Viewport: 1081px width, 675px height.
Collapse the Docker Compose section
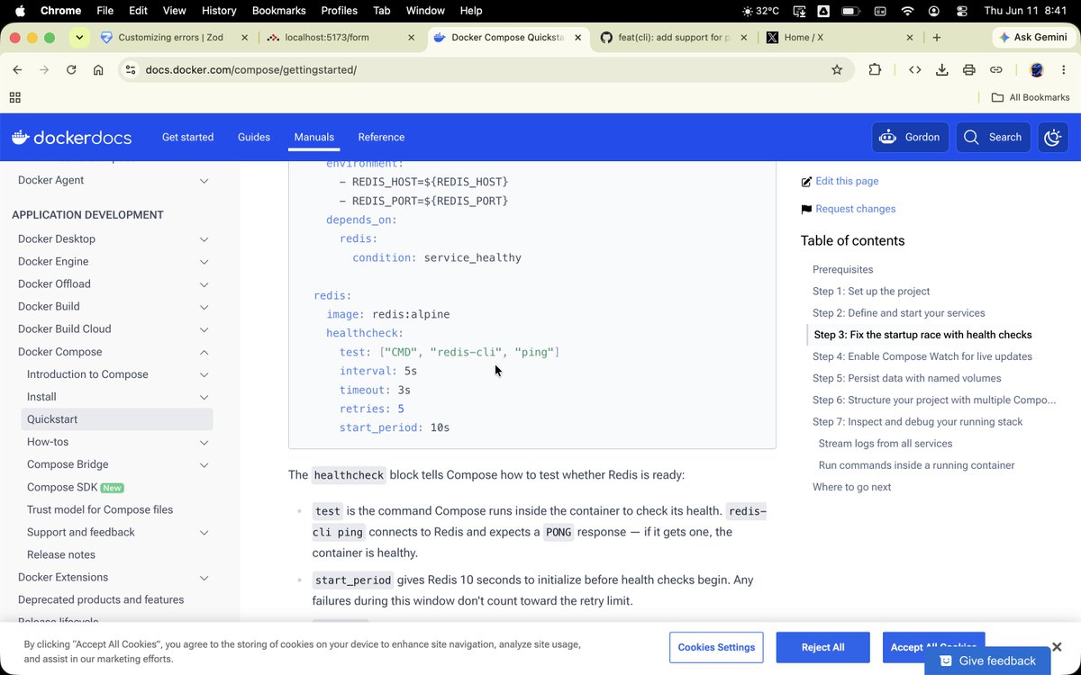tap(204, 352)
